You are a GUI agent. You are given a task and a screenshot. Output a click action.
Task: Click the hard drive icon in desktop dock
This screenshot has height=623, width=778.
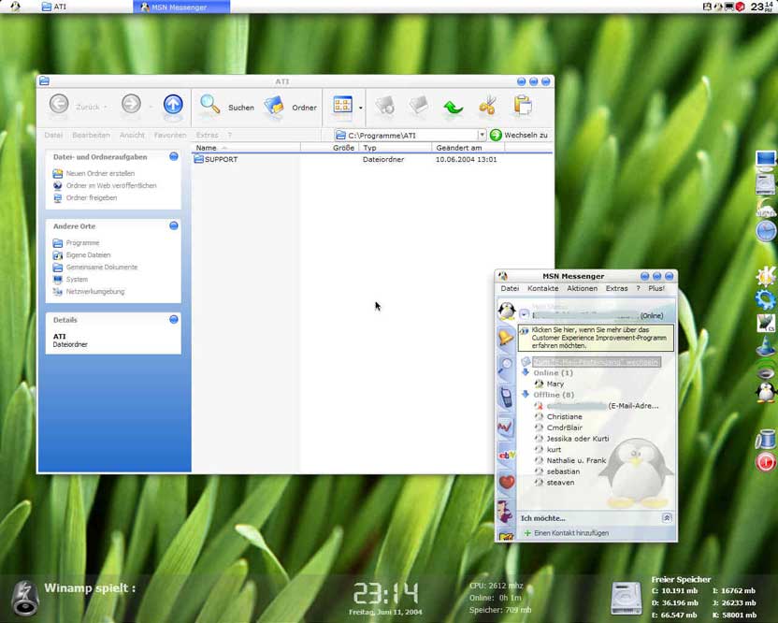(765, 183)
